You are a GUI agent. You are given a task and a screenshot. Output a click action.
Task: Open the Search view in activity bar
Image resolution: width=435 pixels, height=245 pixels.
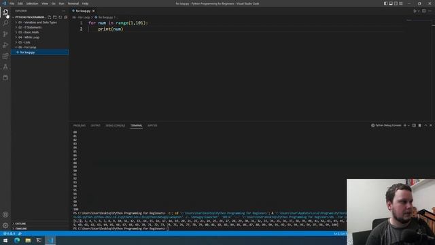tap(5, 22)
